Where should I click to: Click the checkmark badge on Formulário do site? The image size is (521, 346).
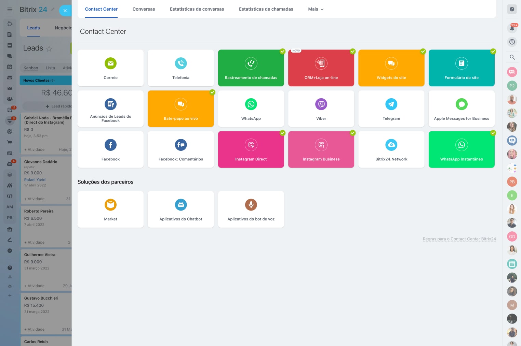coord(493,52)
